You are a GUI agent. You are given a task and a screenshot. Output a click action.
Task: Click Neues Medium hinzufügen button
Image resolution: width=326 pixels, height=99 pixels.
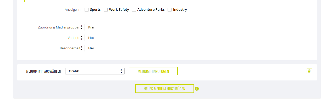coord(164,89)
